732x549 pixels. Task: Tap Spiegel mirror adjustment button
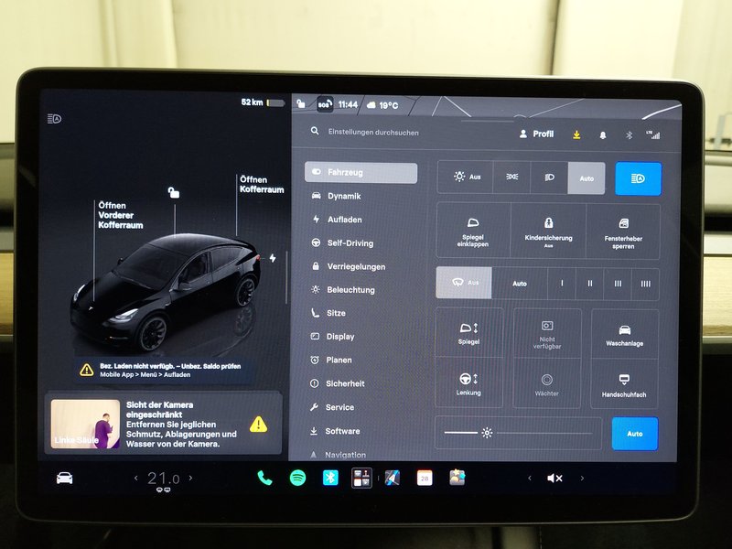pos(469,333)
